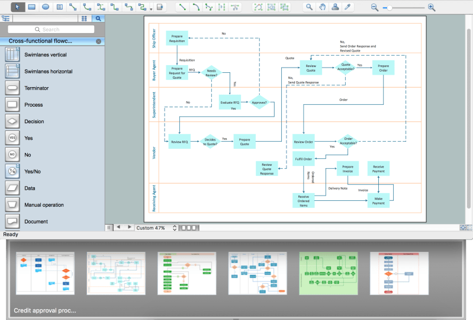The image size is (473, 320).
Task: Select the Make Payment box on canvas
Action: [379, 201]
